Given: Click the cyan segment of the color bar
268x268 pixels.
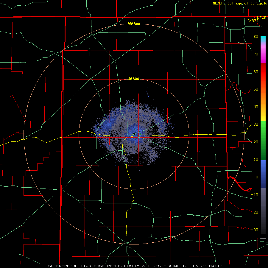Looking at the screenshot, I should [263, 39].
